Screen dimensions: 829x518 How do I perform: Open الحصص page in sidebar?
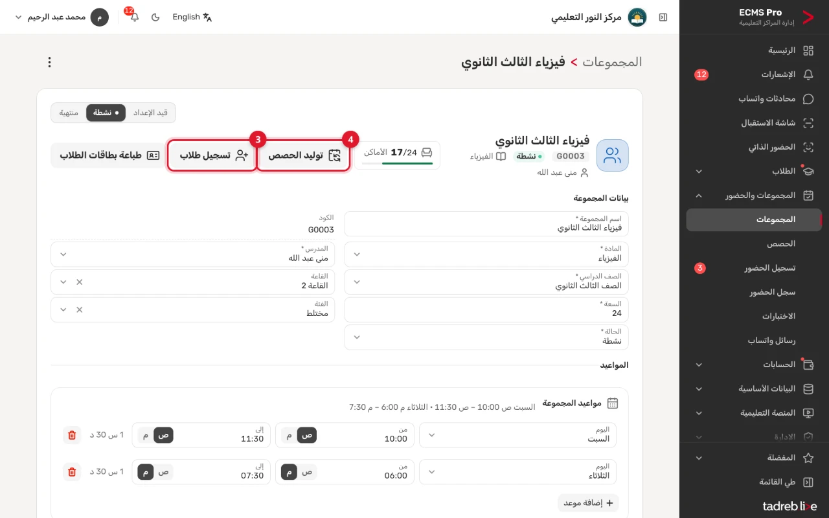[x=754, y=244]
